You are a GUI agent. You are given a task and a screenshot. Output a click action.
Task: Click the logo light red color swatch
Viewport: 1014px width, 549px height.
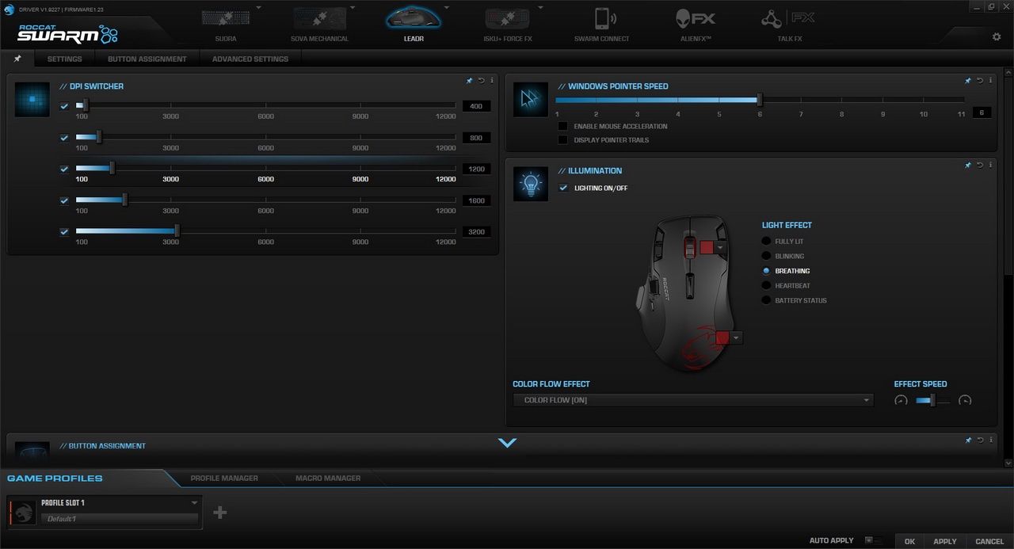point(722,337)
